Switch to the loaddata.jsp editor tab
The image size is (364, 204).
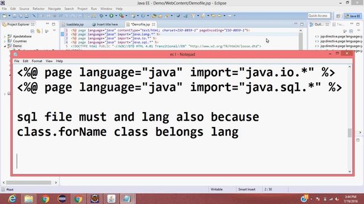[73, 24]
